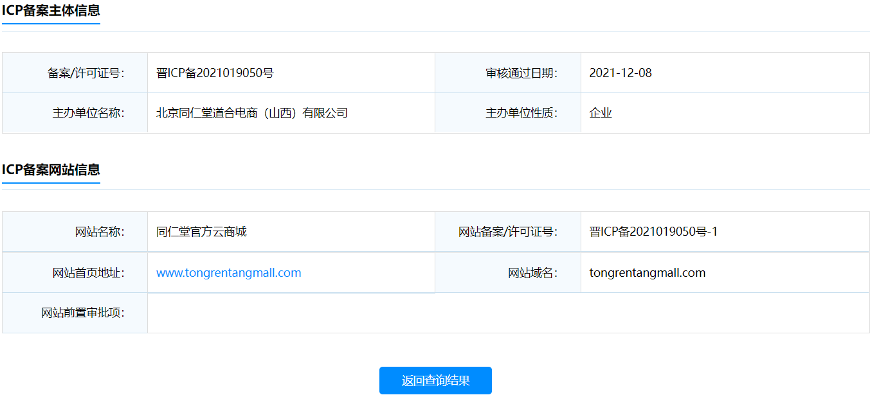Click the 网站域名 label cell

(x=532, y=273)
